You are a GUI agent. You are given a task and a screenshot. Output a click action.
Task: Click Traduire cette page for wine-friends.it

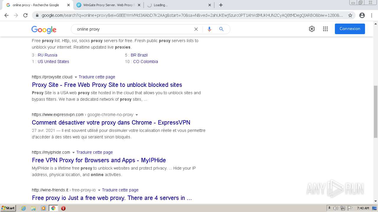pos(120,190)
